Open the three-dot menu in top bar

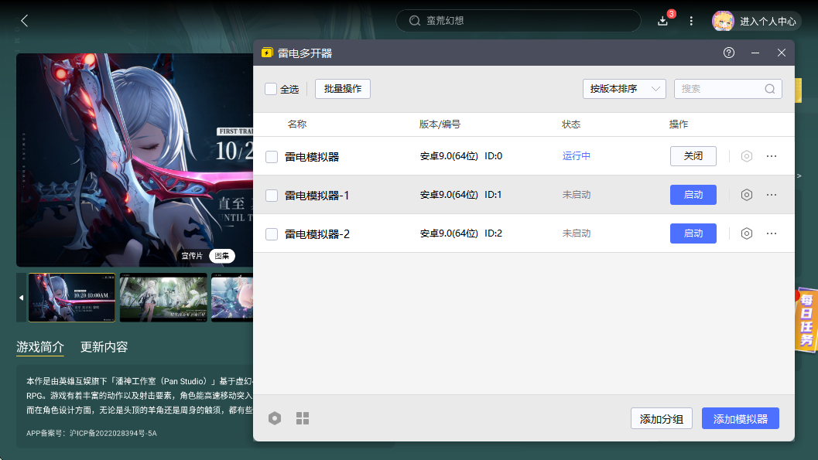tap(691, 21)
